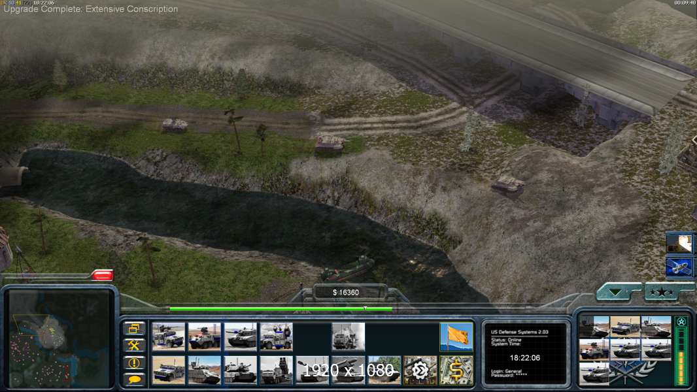Build the truck-mounted missile battery
697x392 pixels.
(276, 370)
